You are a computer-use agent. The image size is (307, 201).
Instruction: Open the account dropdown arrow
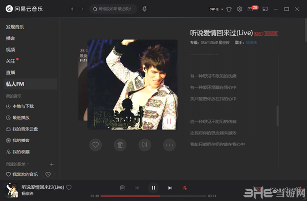coord(222,9)
